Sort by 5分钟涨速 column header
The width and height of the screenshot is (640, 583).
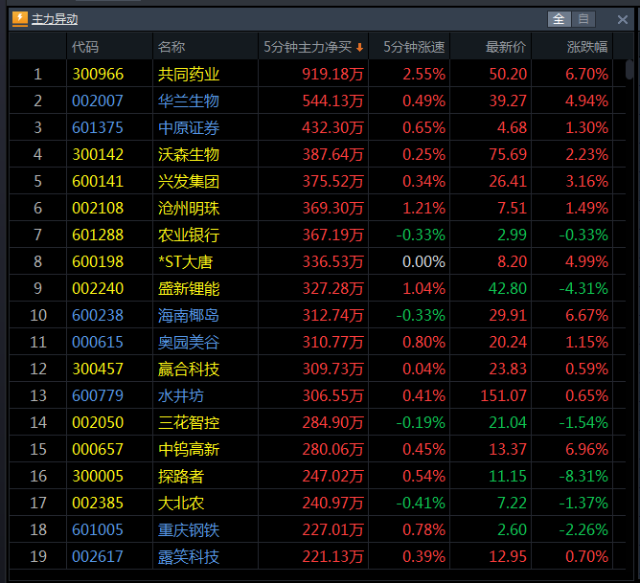pos(414,47)
